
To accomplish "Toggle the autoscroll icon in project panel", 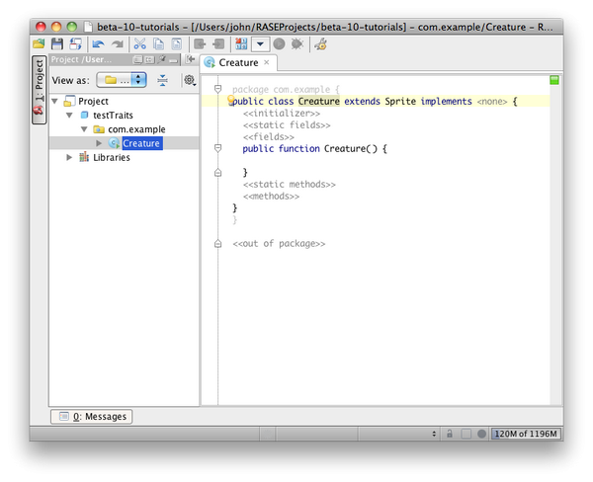I will [163, 80].
